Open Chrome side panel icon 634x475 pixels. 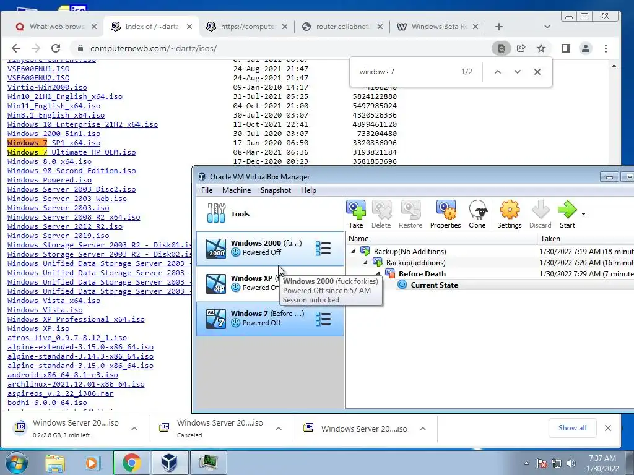click(566, 48)
